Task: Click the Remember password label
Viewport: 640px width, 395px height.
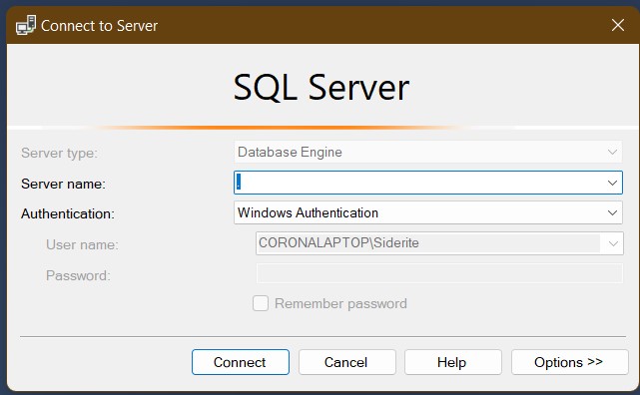Action: pyautogui.click(x=340, y=303)
